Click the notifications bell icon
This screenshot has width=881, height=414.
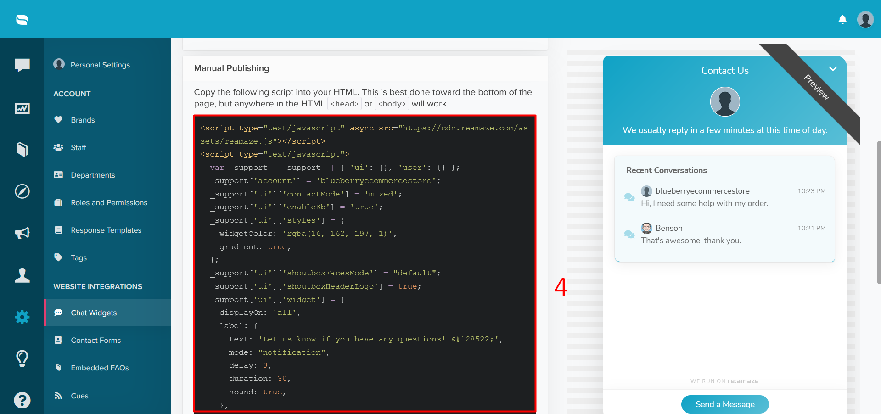[x=842, y=20]
